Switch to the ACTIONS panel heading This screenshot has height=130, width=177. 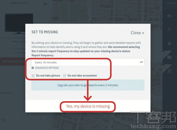[172, 3]
